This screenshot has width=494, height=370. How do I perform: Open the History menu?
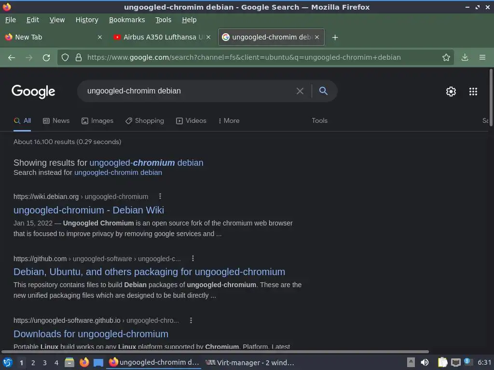pyautogui.click(x=87, y=20)
